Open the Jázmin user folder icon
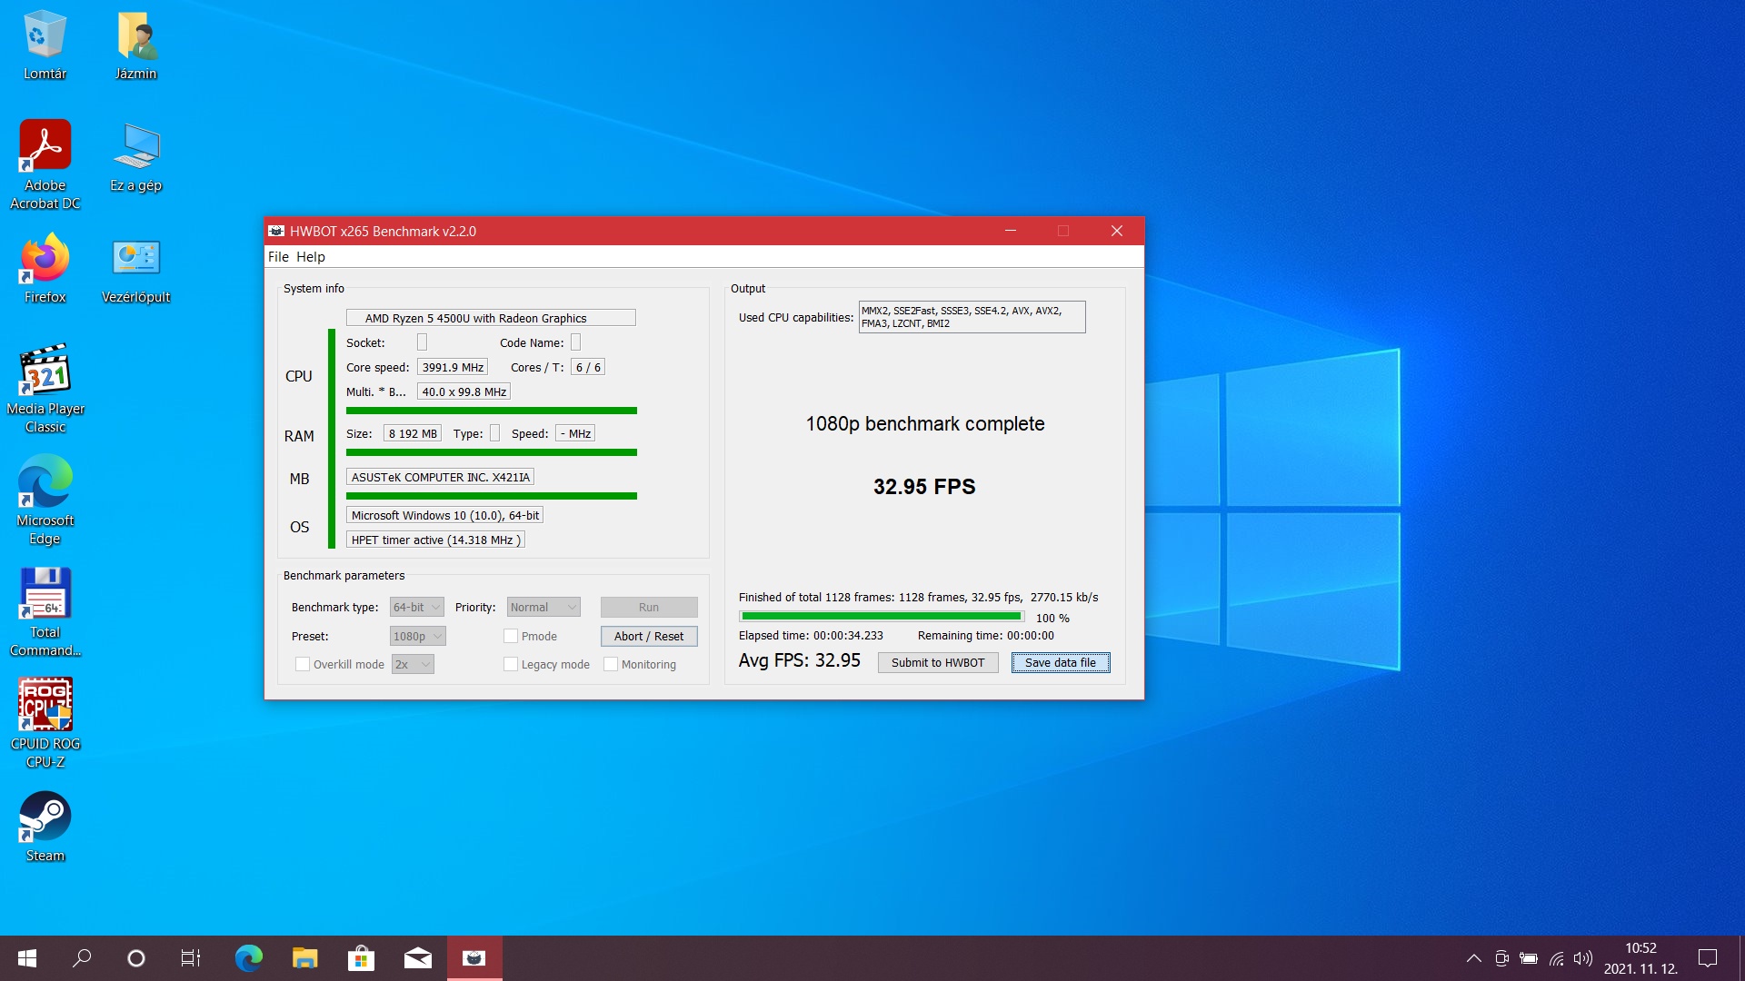The height and width of the screenshot is (981, 1745). tap(136, 45)
